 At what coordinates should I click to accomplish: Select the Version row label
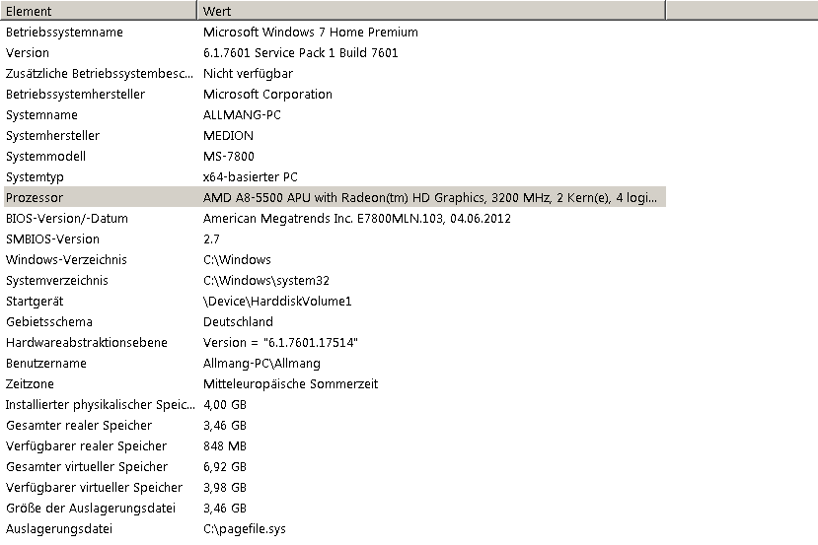(x=27, y=52)
